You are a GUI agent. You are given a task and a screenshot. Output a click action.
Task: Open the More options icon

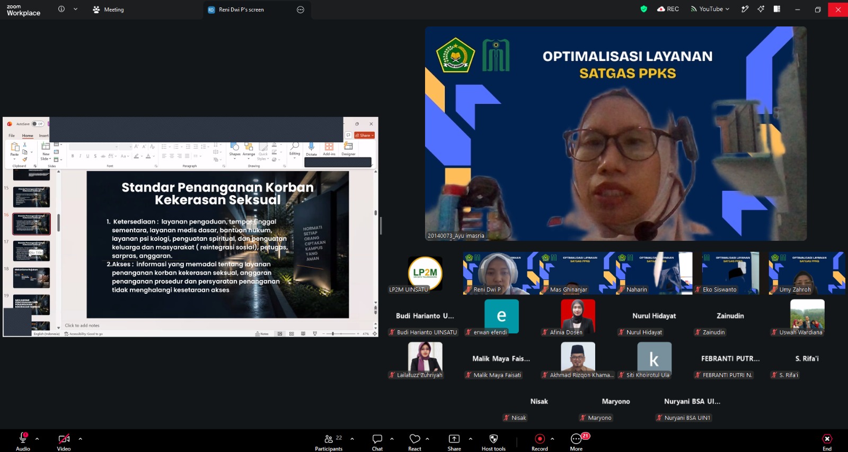(x=576, y=439)
